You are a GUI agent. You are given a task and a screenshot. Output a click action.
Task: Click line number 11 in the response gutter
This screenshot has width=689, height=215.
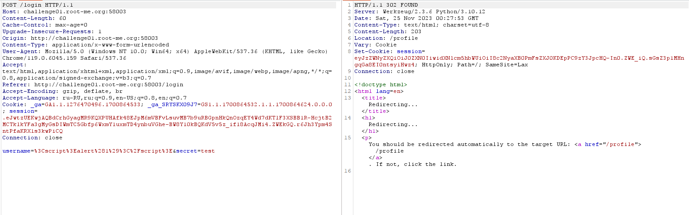(x=347, y=84)
